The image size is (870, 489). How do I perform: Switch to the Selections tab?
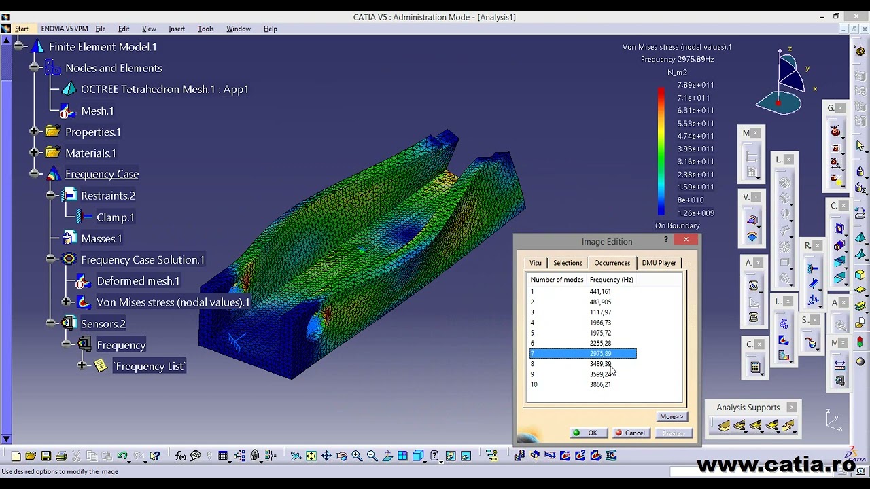(568, 263)
